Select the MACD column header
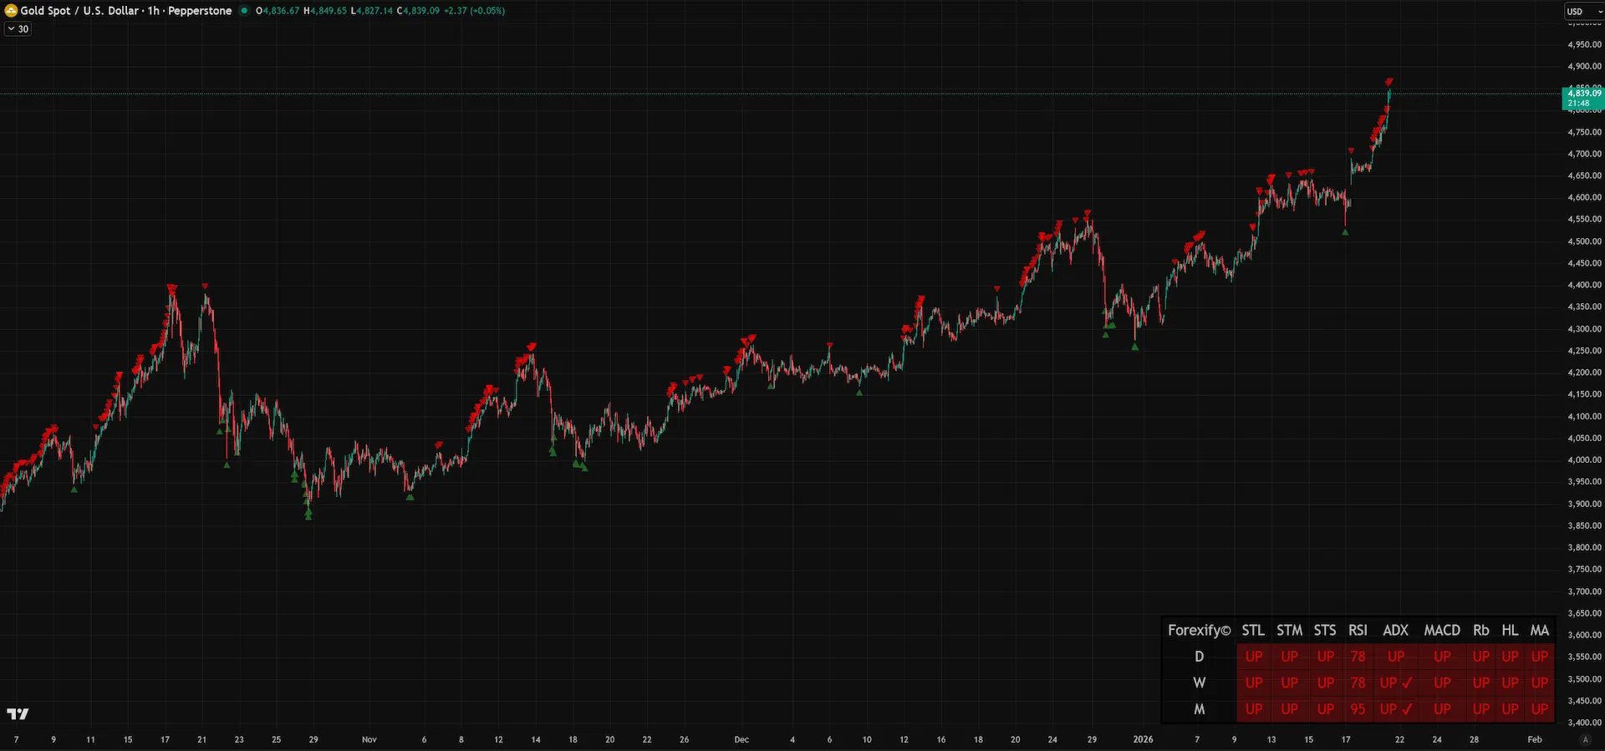The height and width of the screenshot is (751, 1605). pos(1442,631)
